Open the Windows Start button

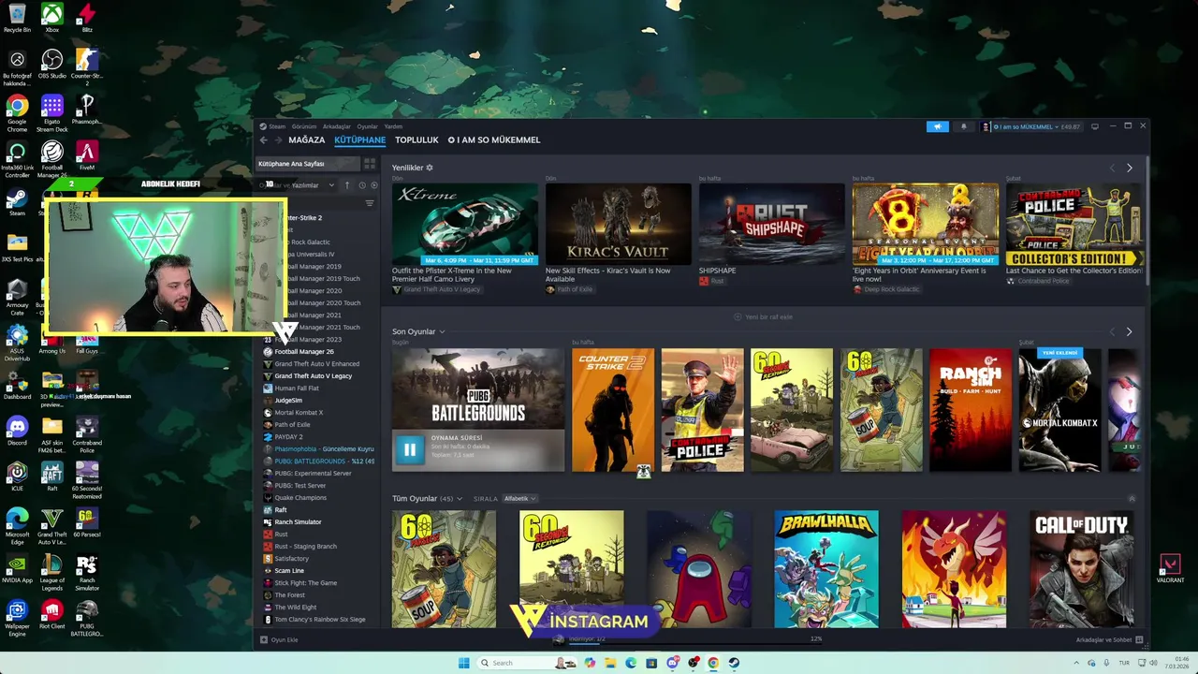pyautogui.click(x=463, y=663)
